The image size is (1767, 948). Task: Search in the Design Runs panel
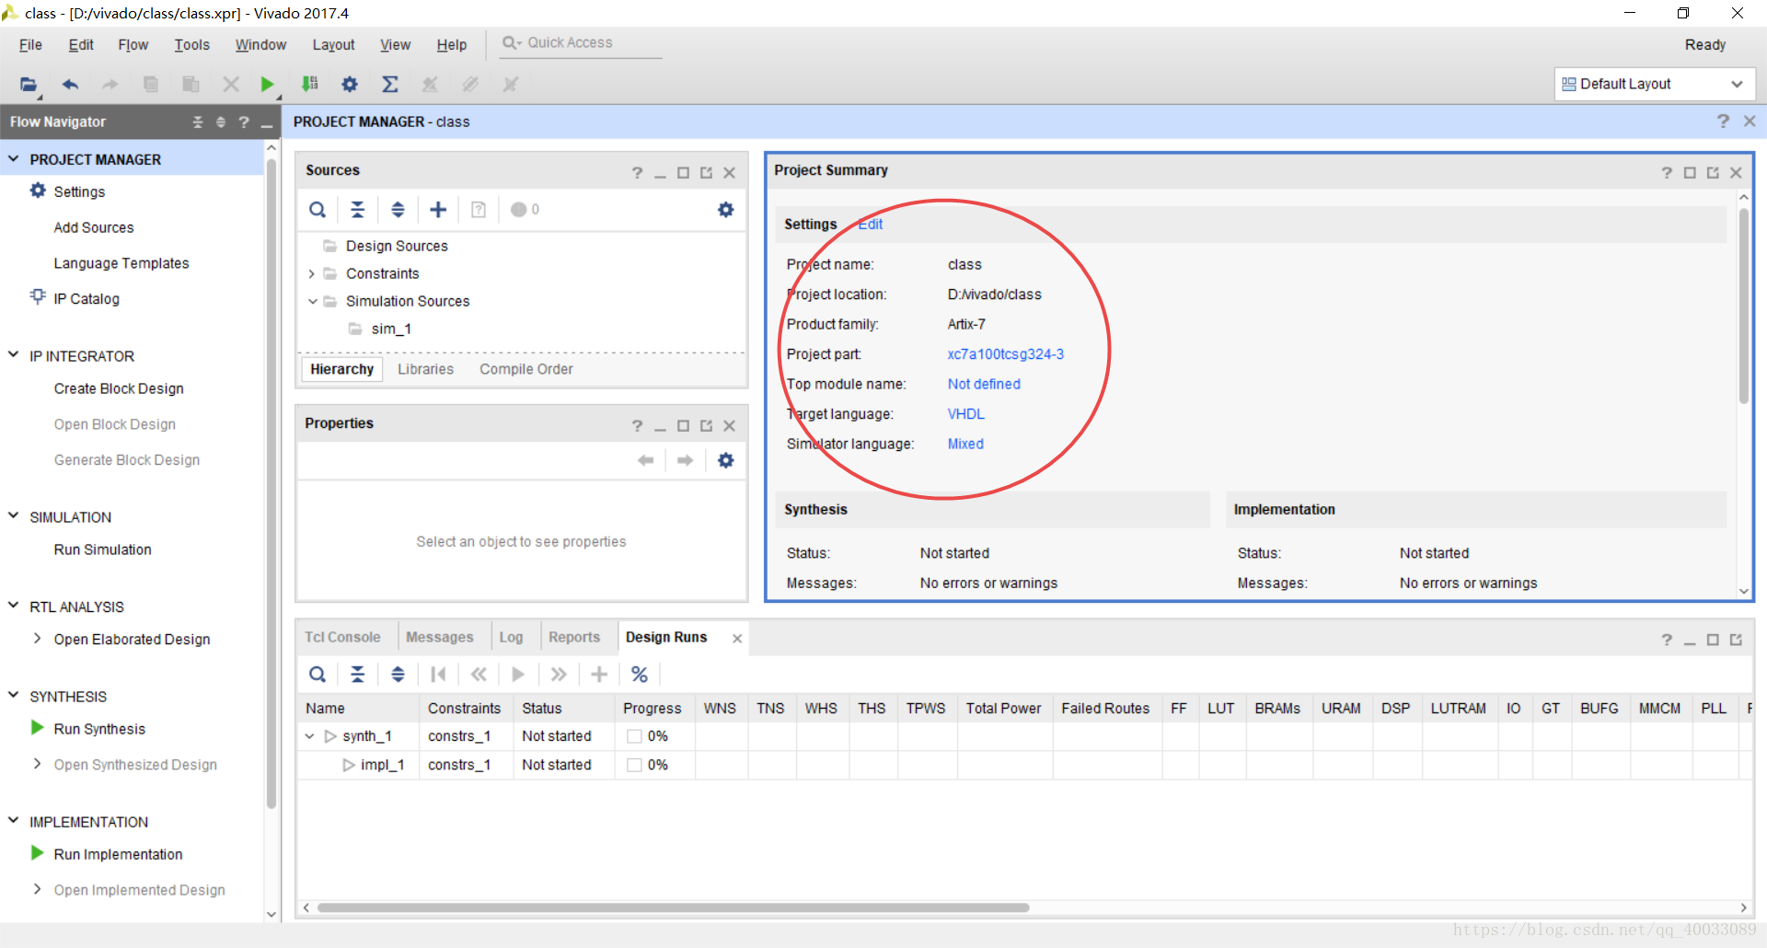tap(318, 675)
